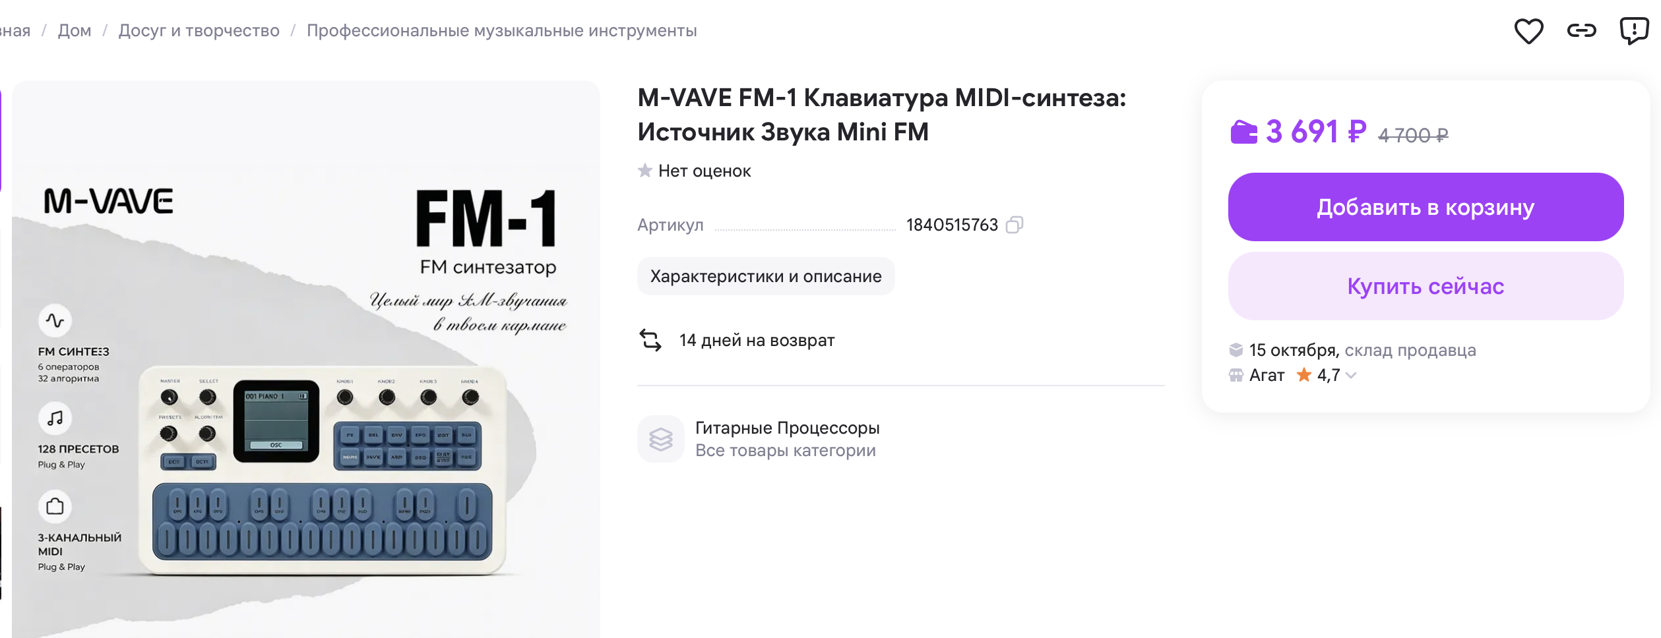
Task: Open seller Агат store page
Action: point(1267,375)
